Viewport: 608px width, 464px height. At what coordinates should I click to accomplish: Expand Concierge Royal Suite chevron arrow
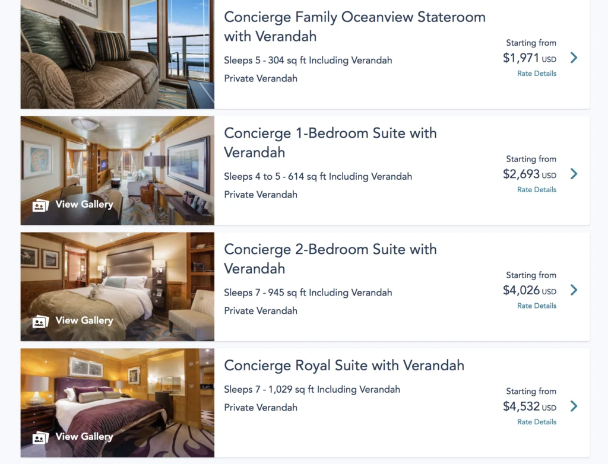[574, 406]
